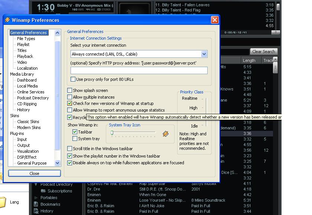Select General Preferences in the tree
The image size is (312, 215).
(x=29, y=33)
